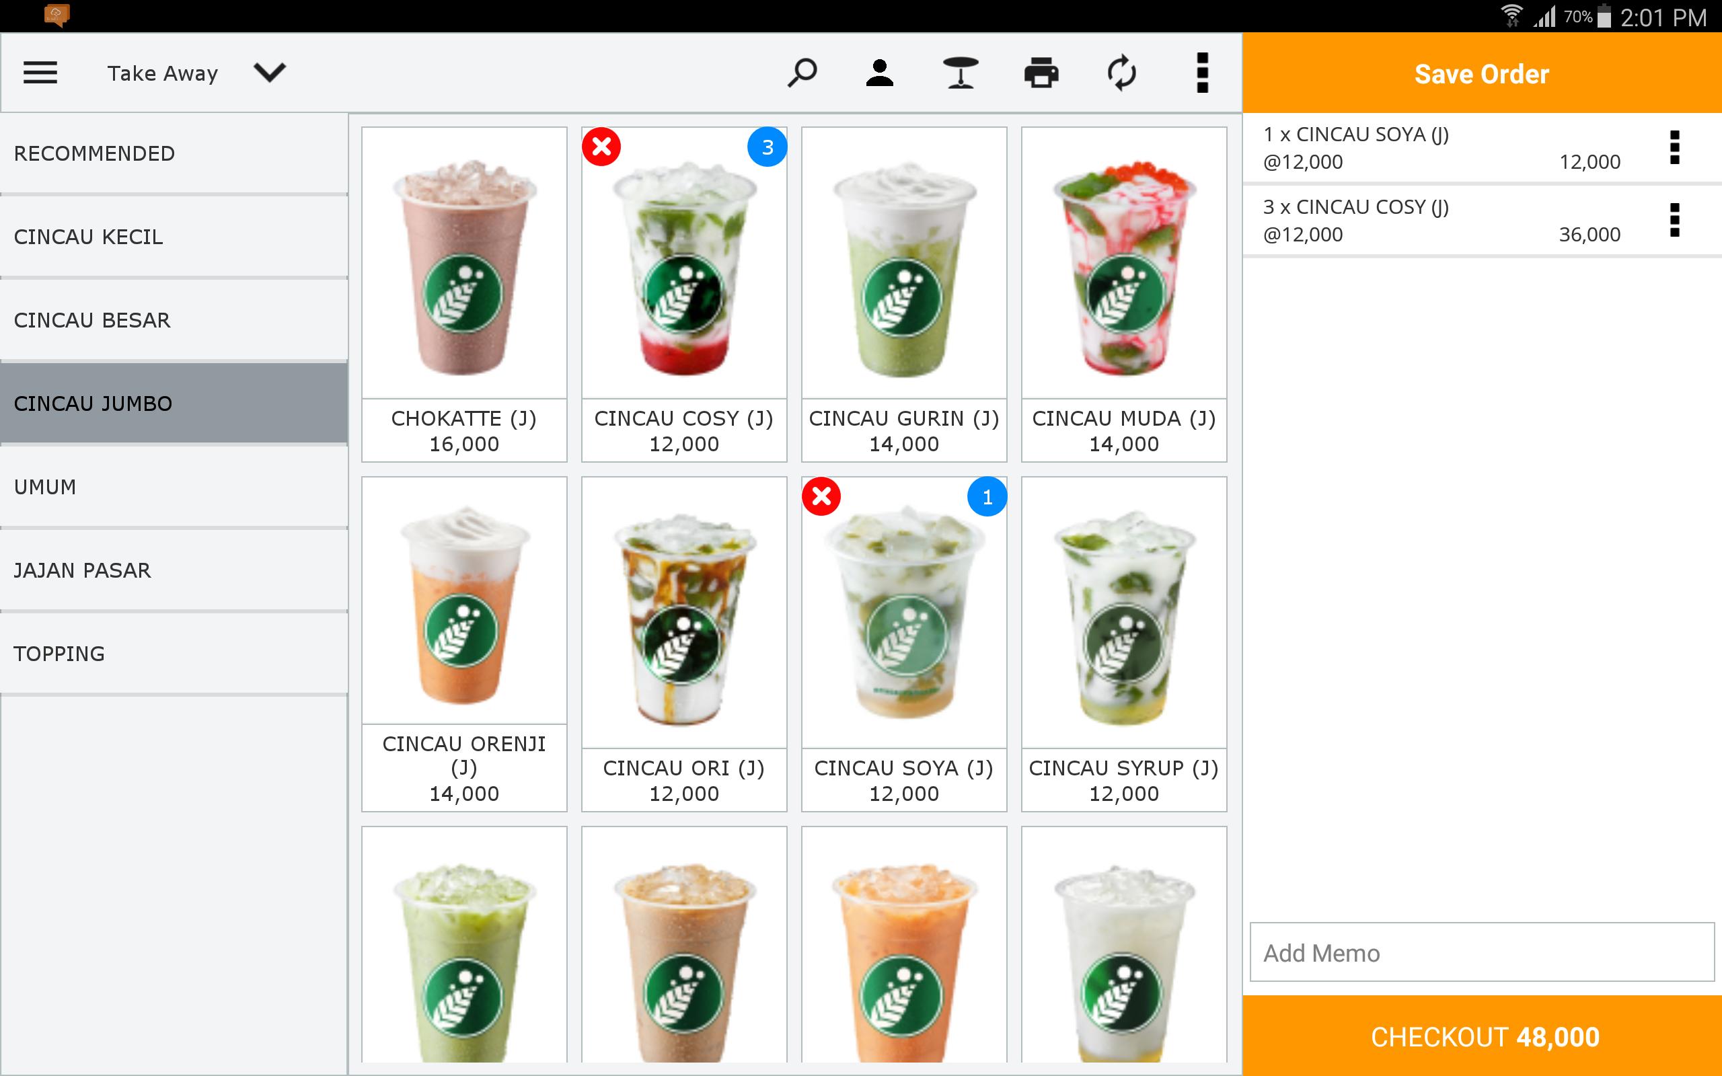Tap the Wi-Fi status icon

coord(1511,15)
